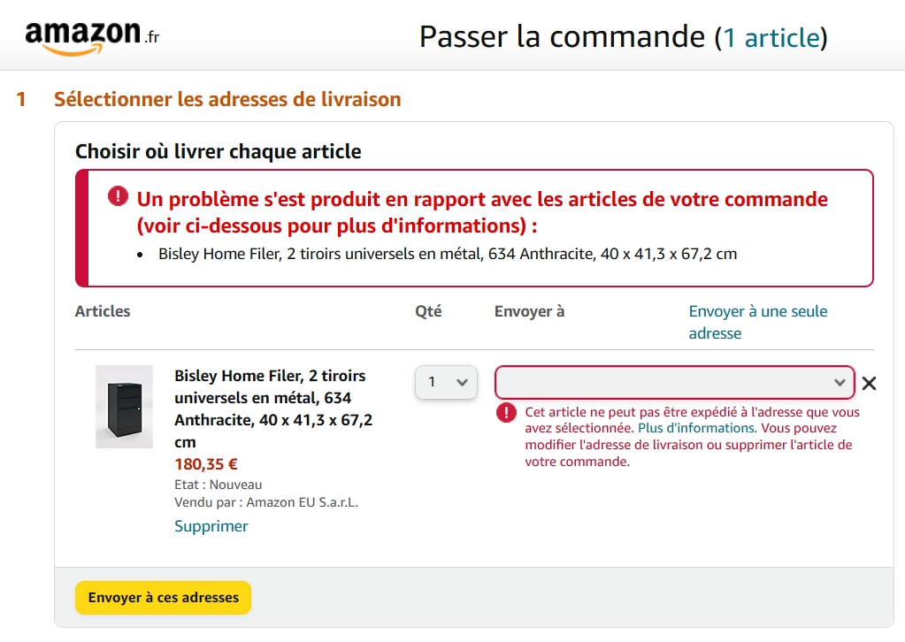The height and width of the screenshot is (642, 905).
Task: Open the quantity dropdown showing 1
Action: (446, 382)
